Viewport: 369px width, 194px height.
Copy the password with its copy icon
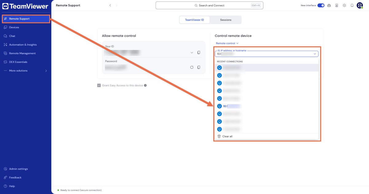[199, 67]
